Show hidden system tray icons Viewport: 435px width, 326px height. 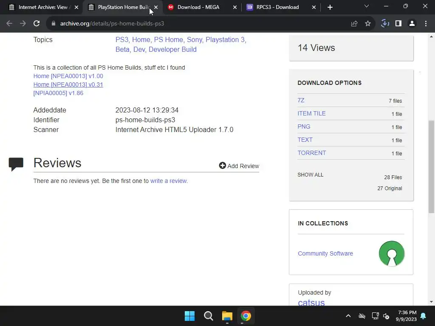click(x=348, y=316)
